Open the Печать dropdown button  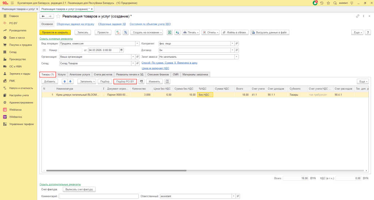point(191,32)
